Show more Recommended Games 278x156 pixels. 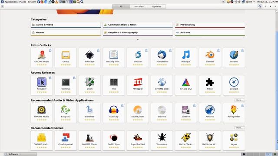pos(239,128)
